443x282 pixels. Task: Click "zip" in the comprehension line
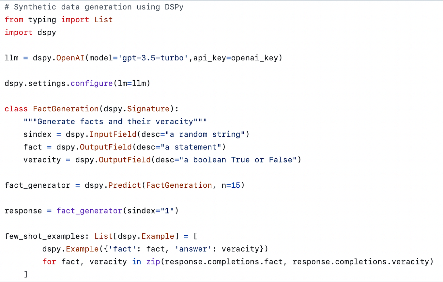coord(153,262)
